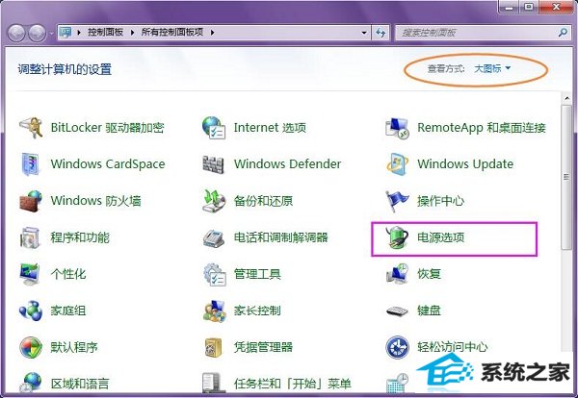Open the 操作中心 link
This screenshot has width=578, height=398.
[440, 201]
